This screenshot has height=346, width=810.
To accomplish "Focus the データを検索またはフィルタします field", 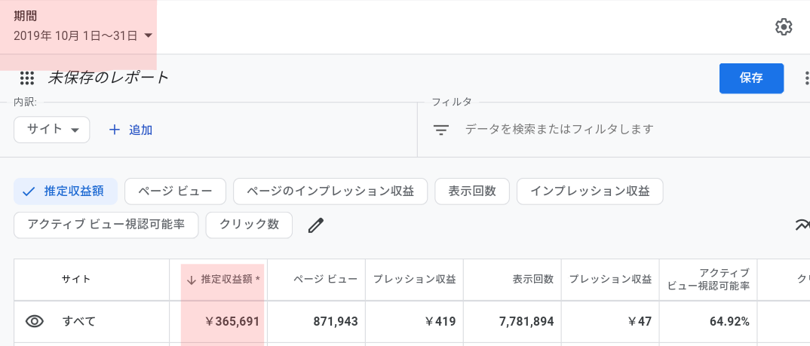I will pos(559,129).
